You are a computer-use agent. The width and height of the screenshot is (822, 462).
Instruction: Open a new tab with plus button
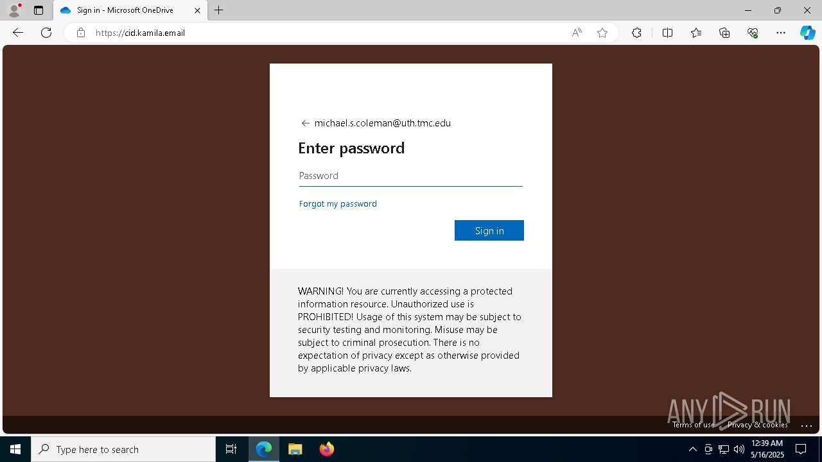[x=219, y=10]
